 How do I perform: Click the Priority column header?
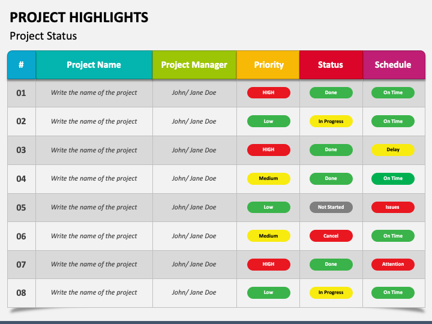[268, 65]
